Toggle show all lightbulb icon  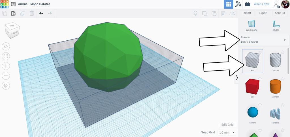tap(195, 13)
